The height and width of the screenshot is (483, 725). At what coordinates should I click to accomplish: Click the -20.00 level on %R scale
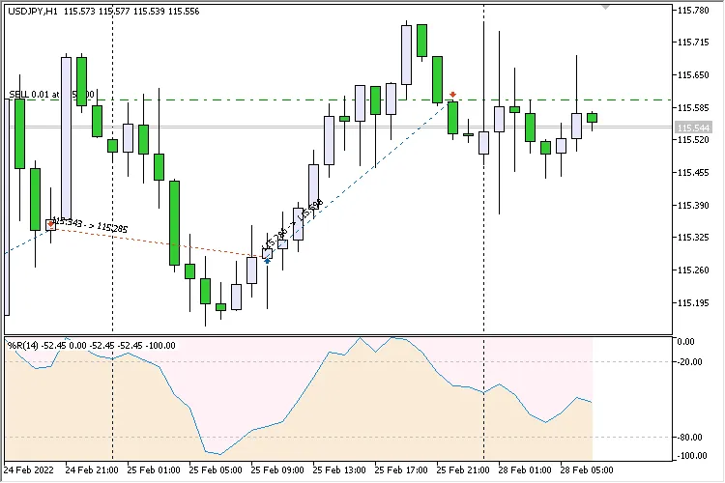coord(688,361)
